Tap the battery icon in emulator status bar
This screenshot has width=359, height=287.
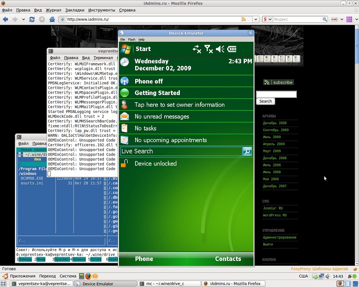click(232, 49)
